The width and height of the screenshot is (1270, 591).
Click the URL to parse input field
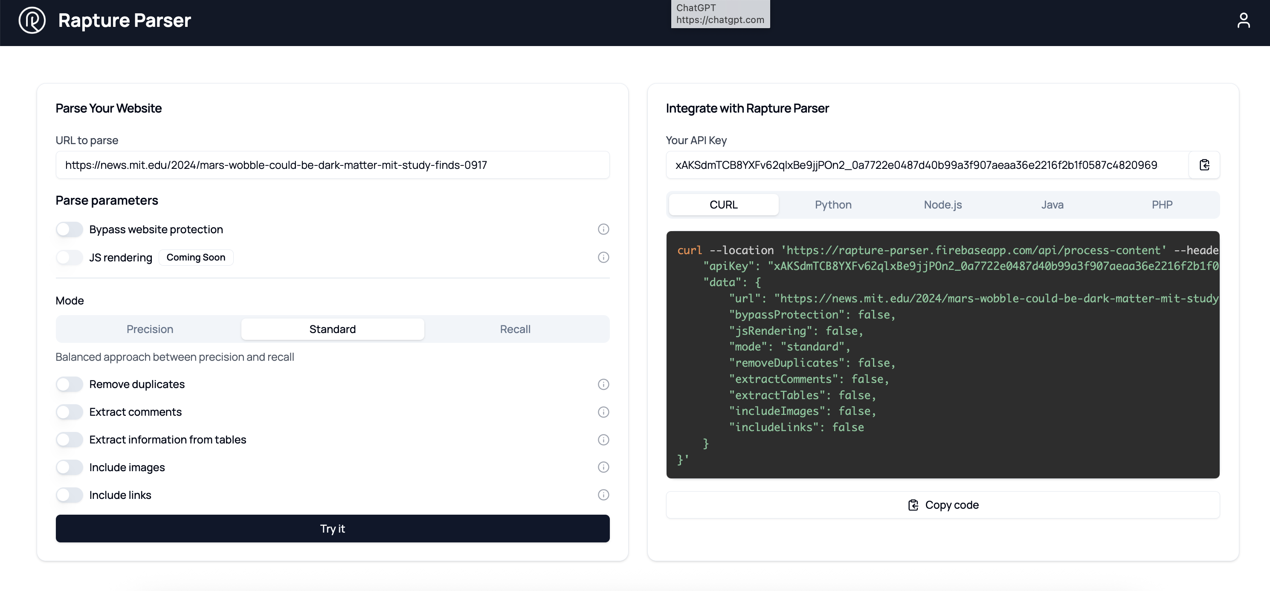point(333,165)
